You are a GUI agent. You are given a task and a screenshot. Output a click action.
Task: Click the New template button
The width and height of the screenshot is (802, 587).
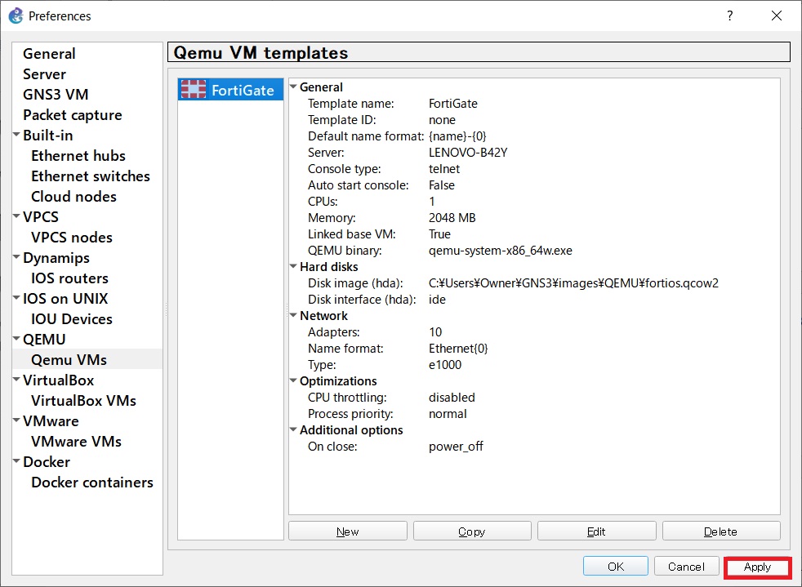(x=348, y=531)
